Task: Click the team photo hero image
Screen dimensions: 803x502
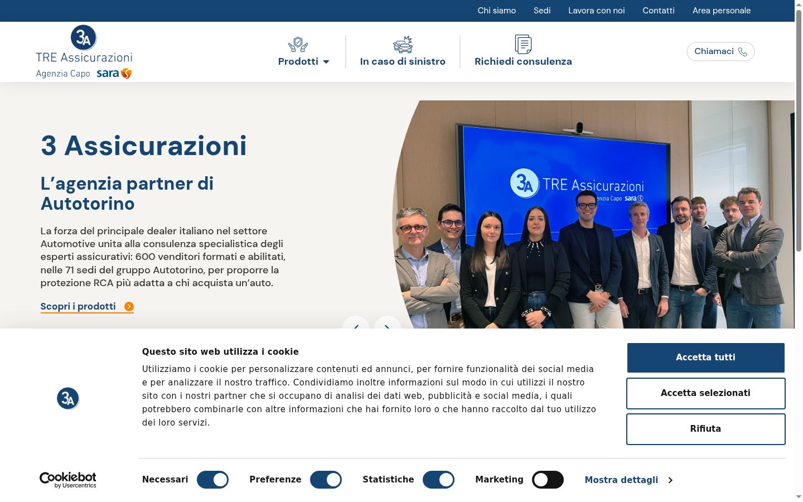Action: point(593,215)
